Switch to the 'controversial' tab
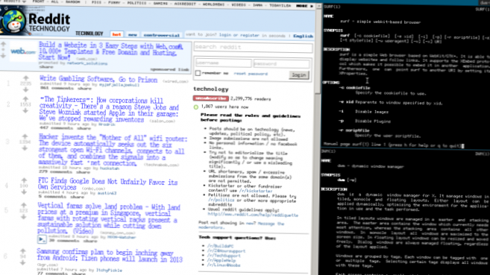490x275 pixels. click(162, 35)
